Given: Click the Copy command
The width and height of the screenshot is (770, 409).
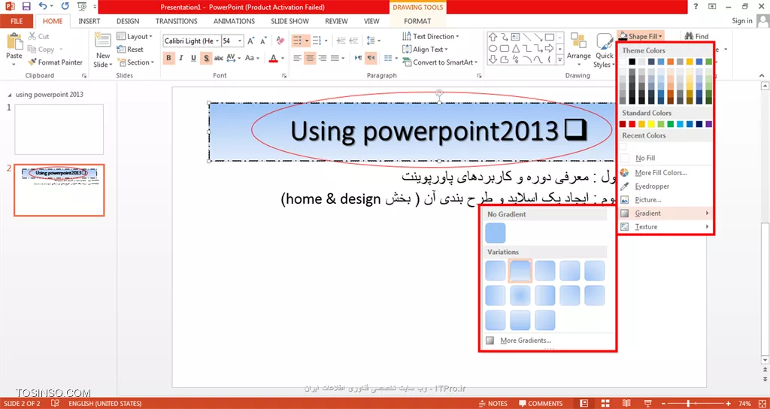Looking at the screenshot, I should point(41,49).
